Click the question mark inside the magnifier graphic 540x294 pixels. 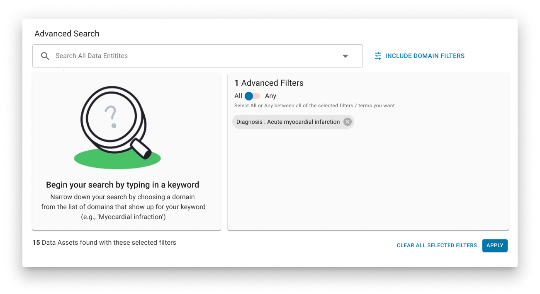pos(111,116)
